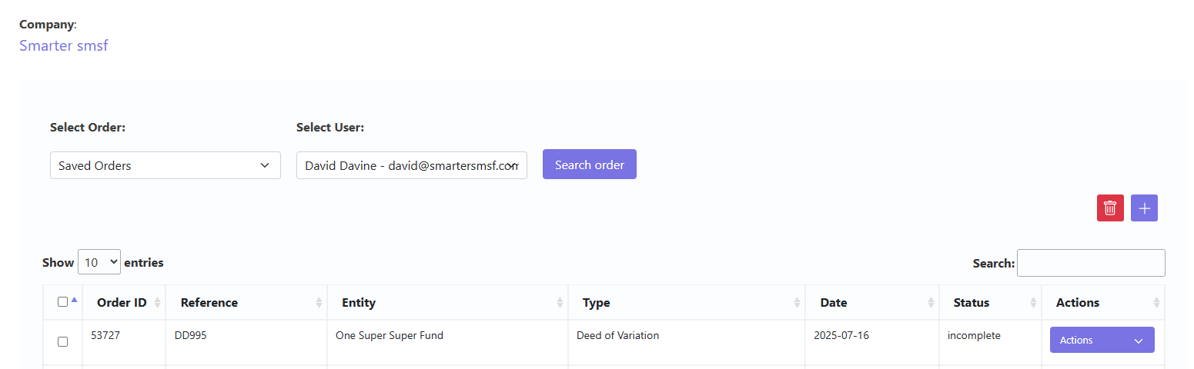Click the One Super Super Fund entity cell
Viewport: 1194px width, 369px height.
pos(390,335)
